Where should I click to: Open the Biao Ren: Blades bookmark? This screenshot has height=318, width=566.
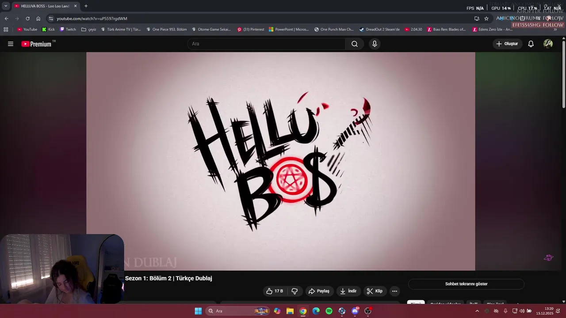click(446, 30)
